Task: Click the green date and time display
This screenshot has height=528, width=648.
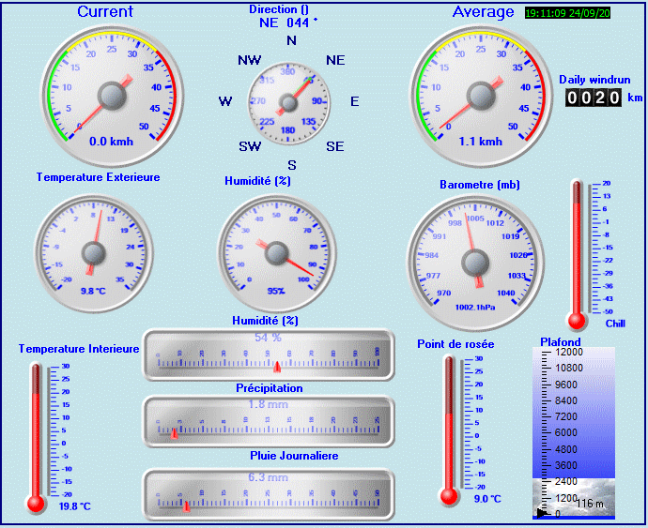Action: point(567,13)
